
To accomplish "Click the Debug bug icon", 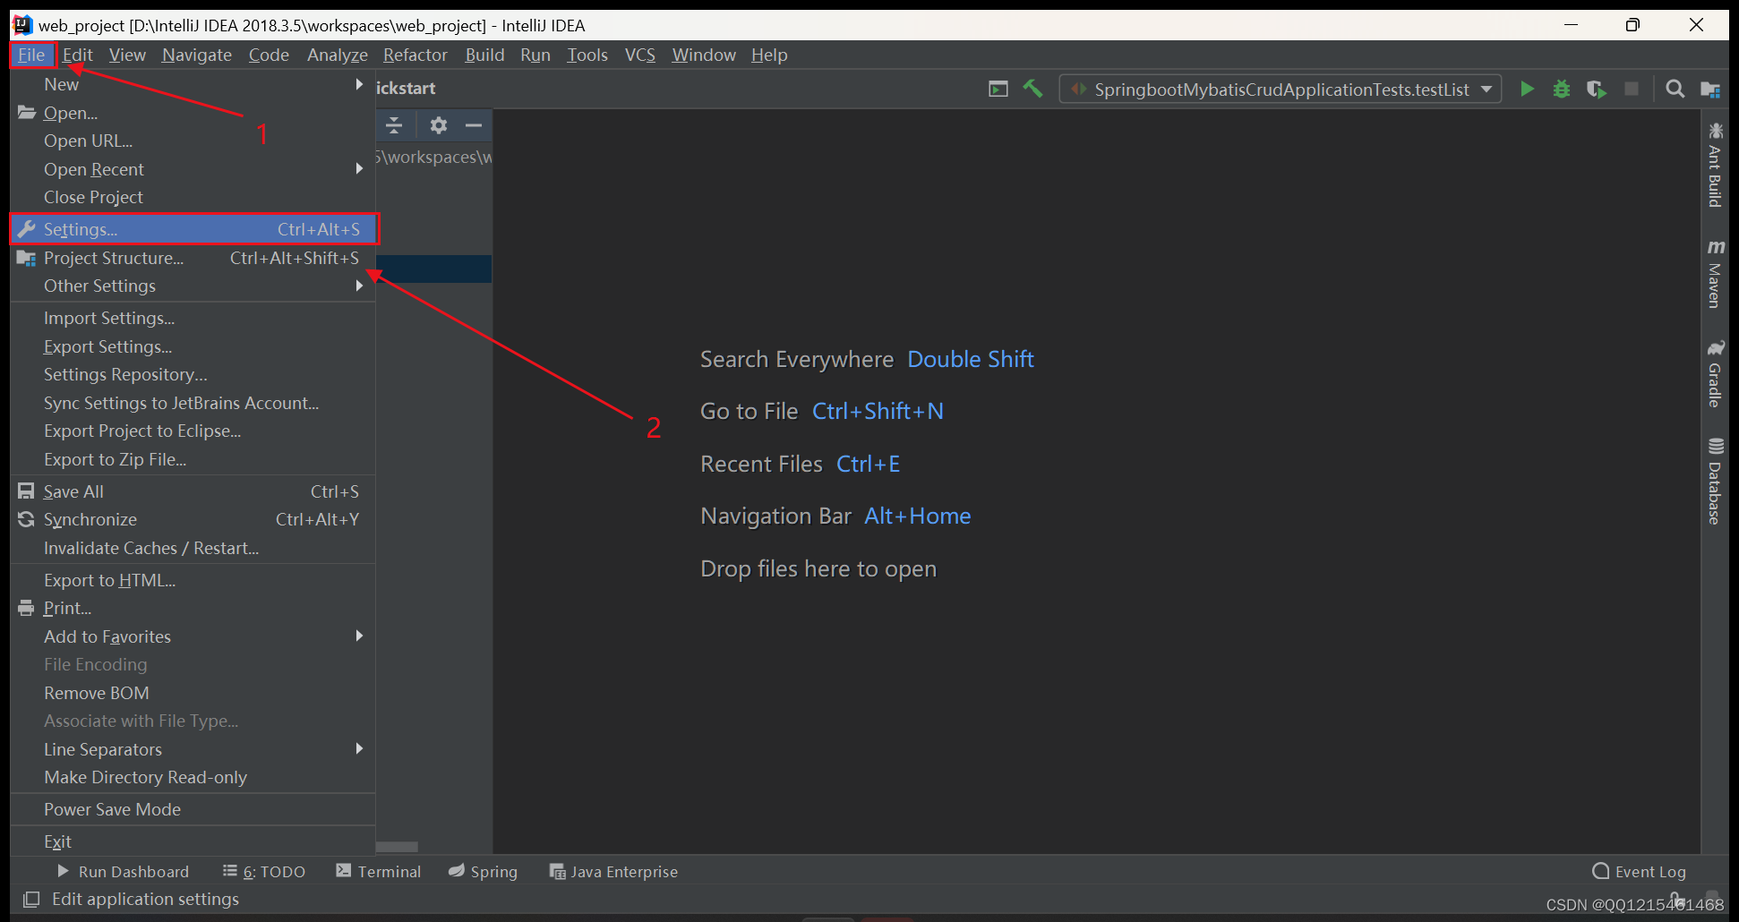I will [x=1562, y=89].
